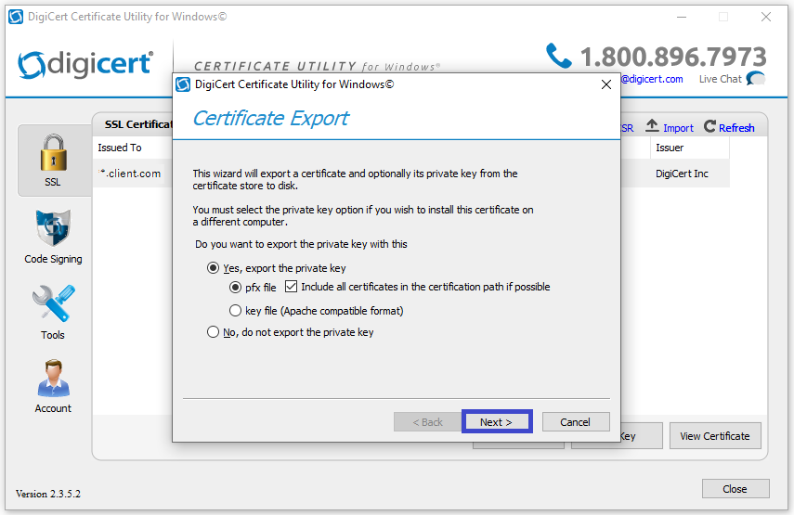Click the Close button in main window

pos(735,489)
